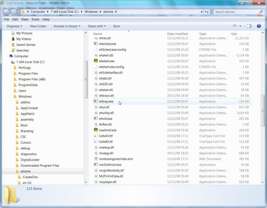Click the mcGlidHost.exe application icon
The height and width of the screenshot is (208, 267).
96,165
